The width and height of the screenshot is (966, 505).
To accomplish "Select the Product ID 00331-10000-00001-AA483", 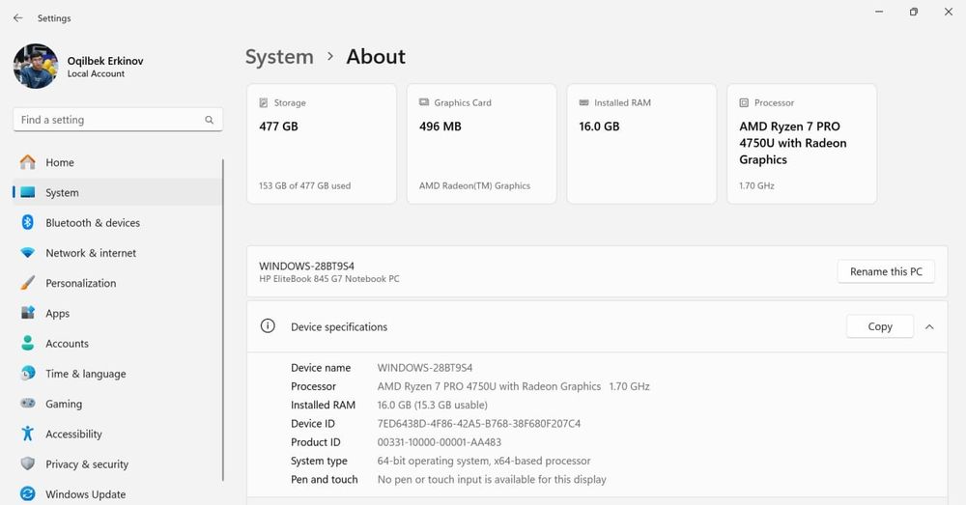I will pyautogui.click(x=440, y=442).
